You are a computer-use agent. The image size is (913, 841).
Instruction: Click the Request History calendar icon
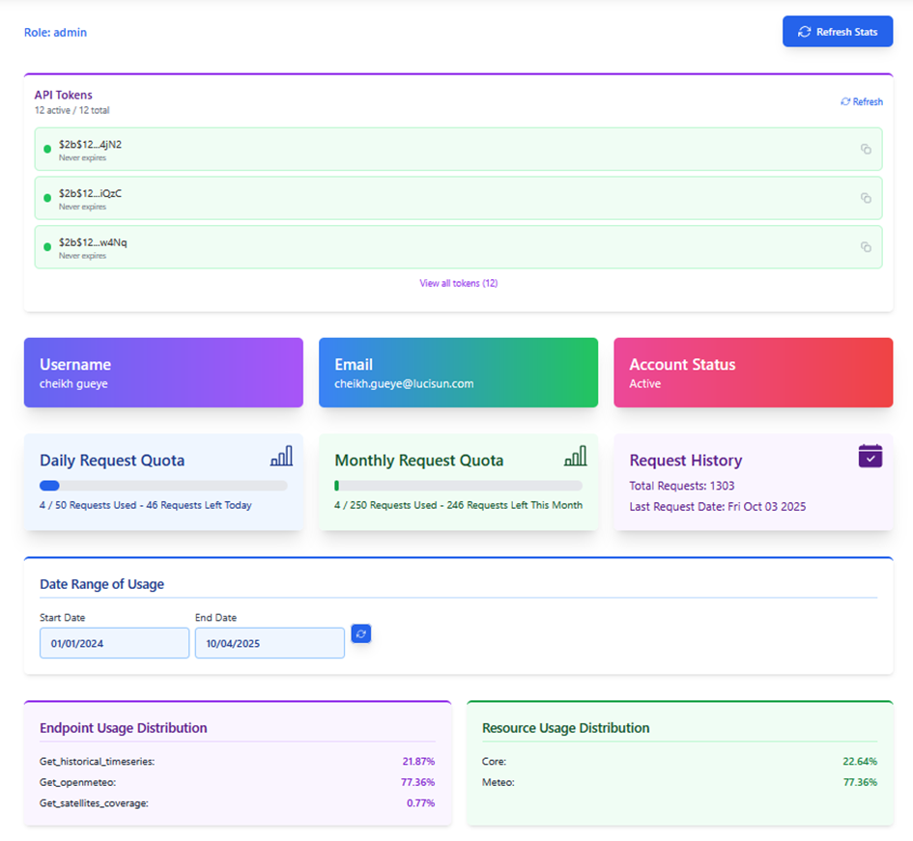(x=870, y=456)
